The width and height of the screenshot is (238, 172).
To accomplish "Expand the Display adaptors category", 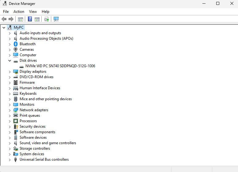I will click(10, 71).
